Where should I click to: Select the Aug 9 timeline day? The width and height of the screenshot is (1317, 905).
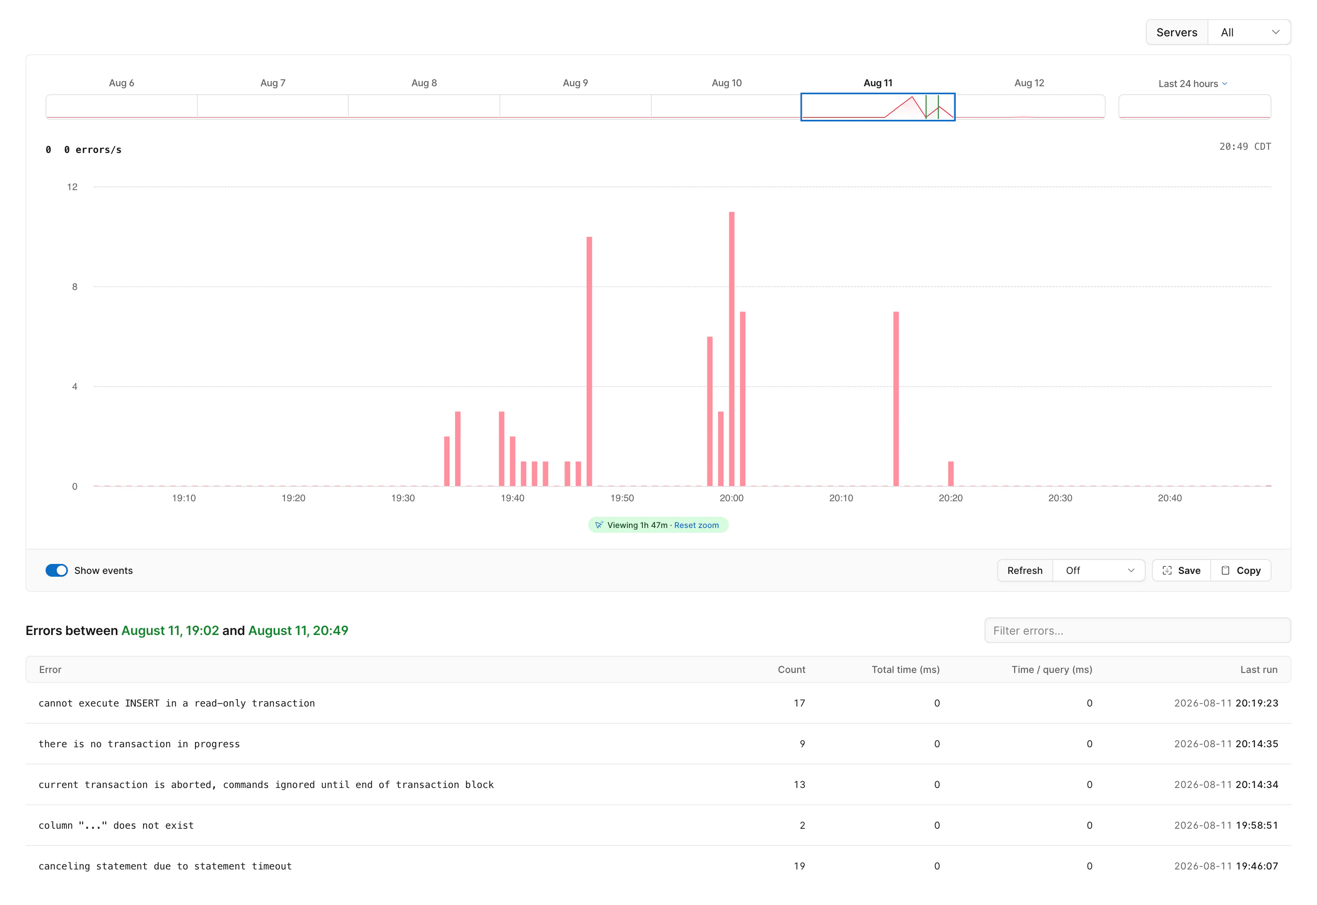[x=575, y=106]
